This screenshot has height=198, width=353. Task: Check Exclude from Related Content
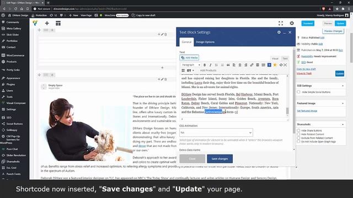pos(298,138)
